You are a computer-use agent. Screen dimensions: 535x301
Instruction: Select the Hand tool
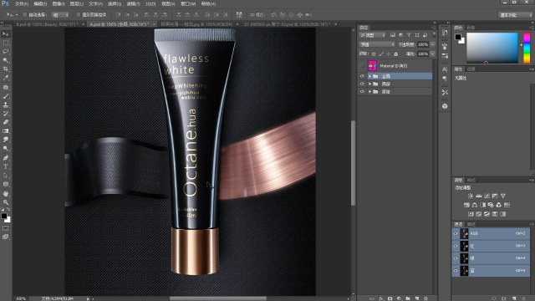pyautogui.click(x=6, y=193)
